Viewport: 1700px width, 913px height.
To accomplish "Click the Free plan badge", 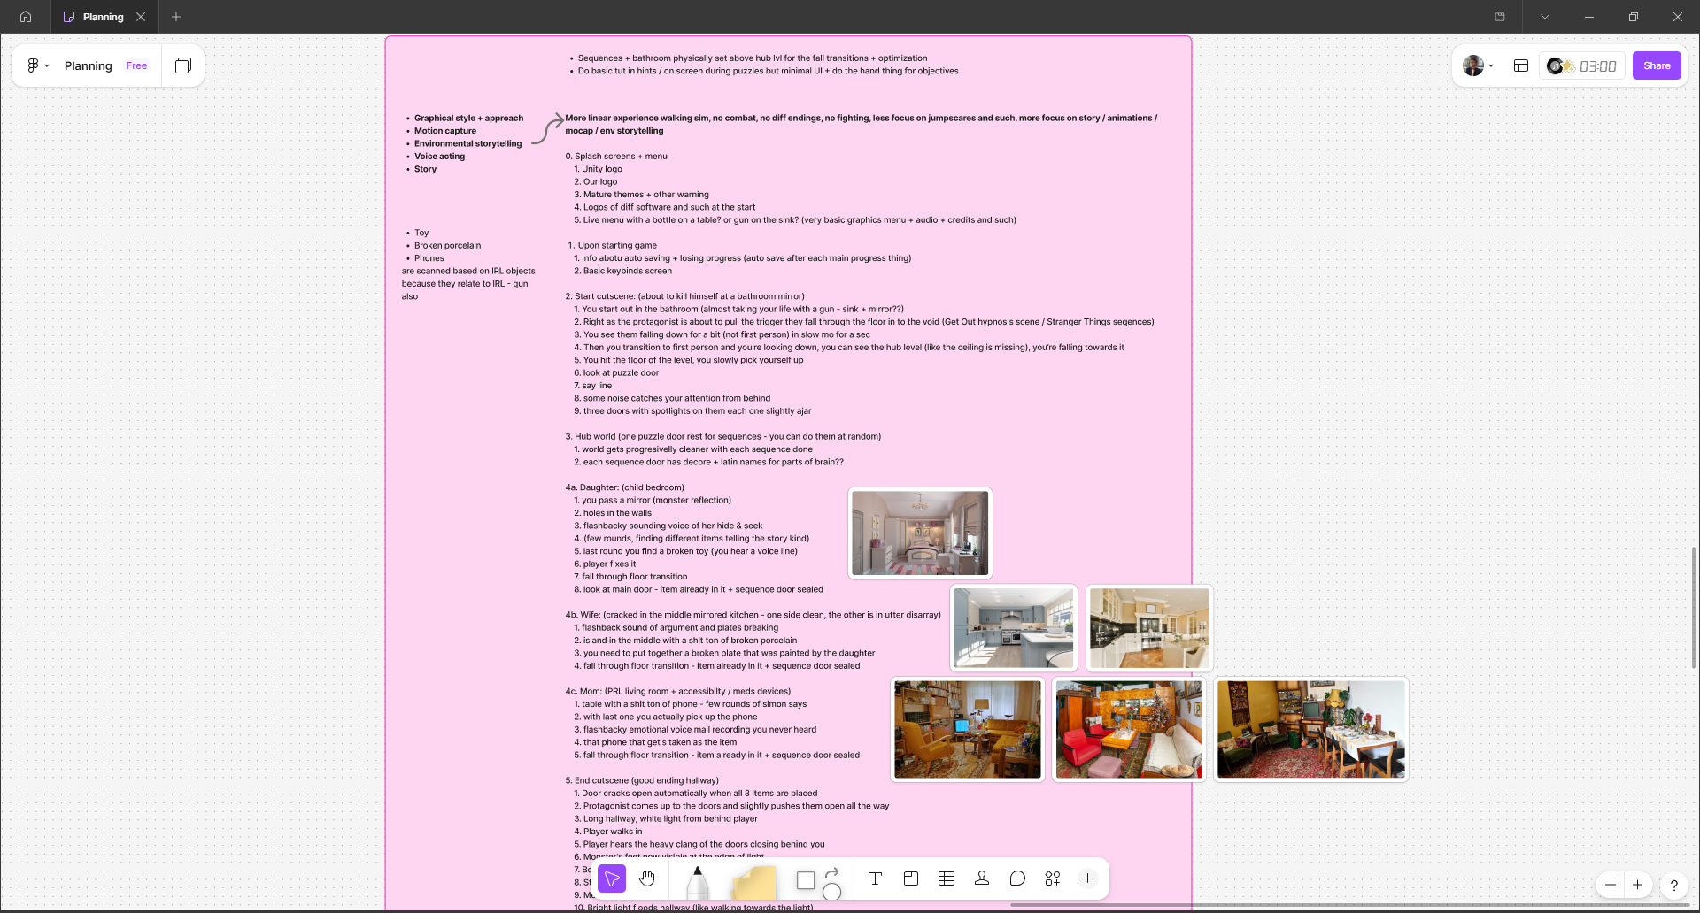I will coord(136,65).
